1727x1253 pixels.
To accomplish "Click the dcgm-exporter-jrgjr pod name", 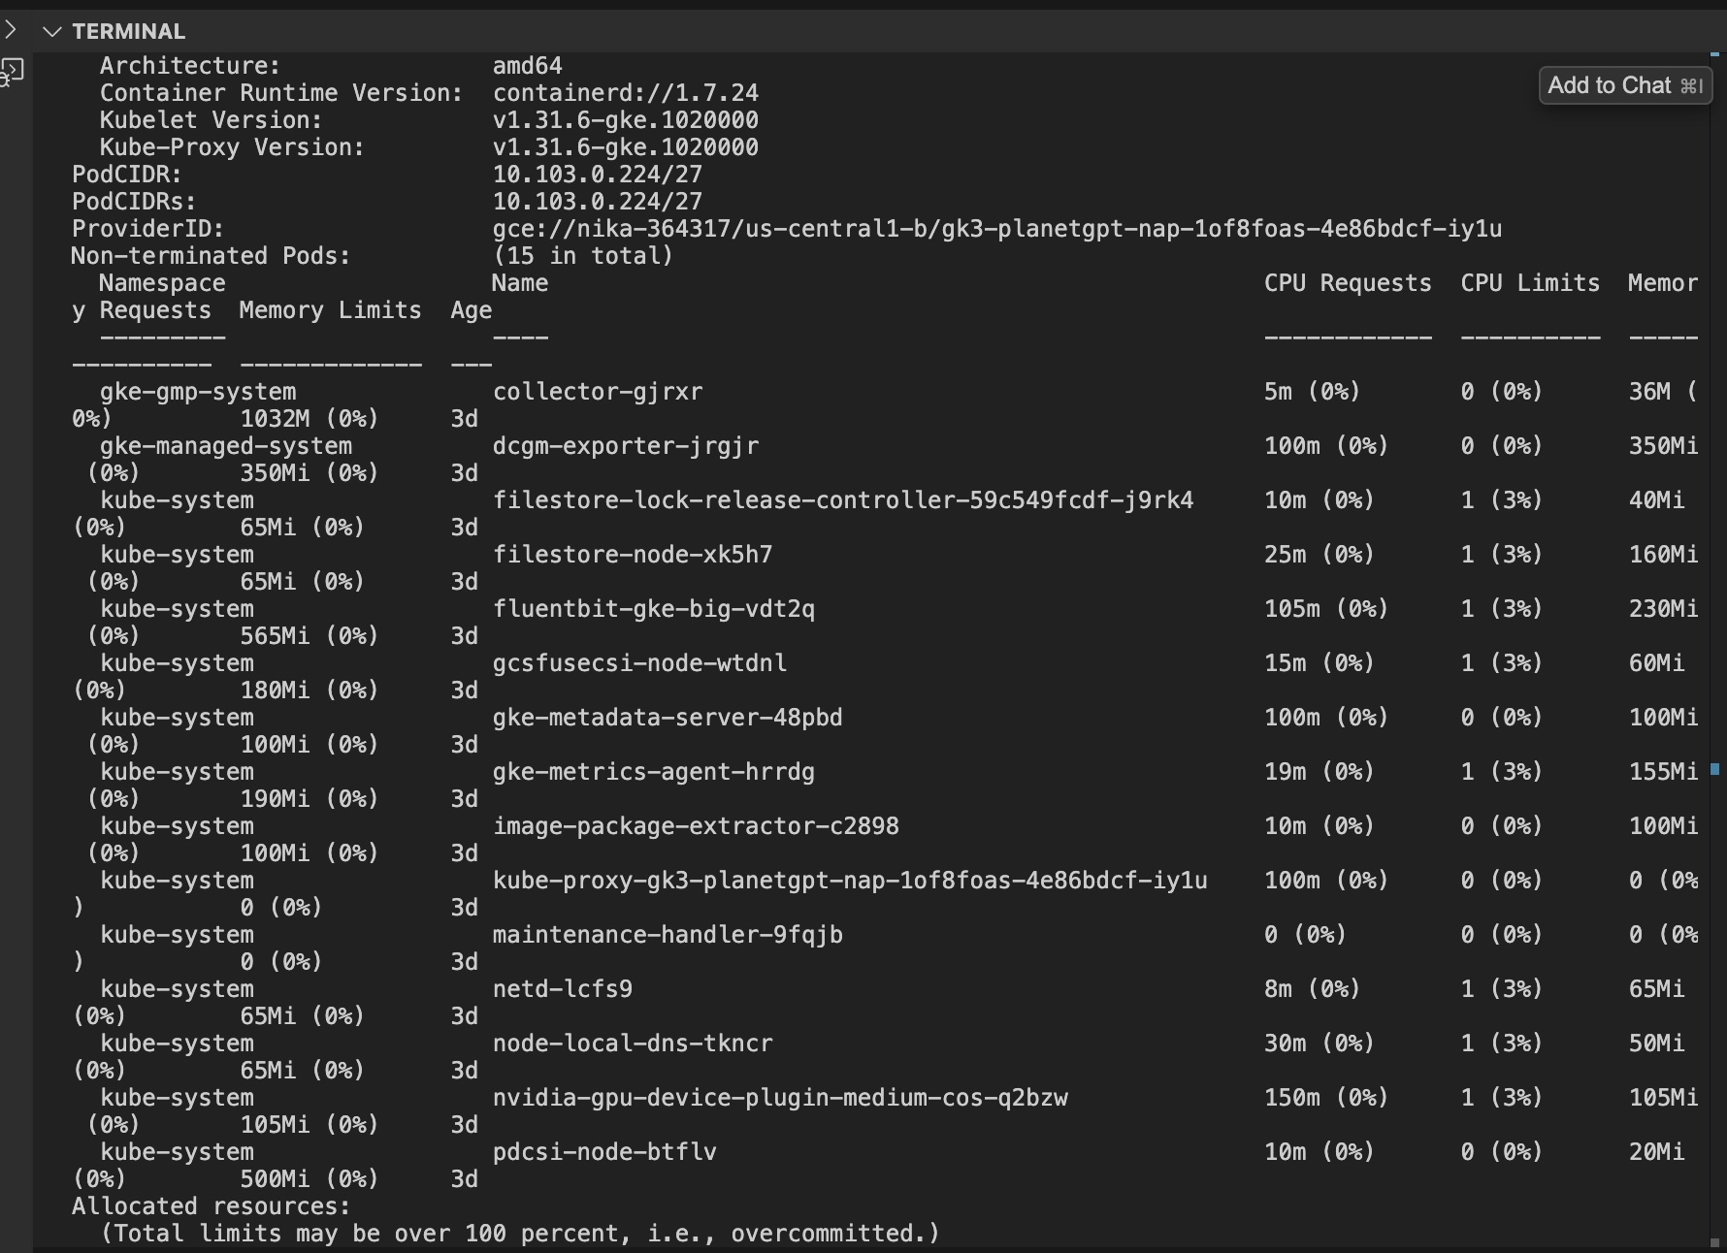I will pyautogui.click(x=625, y=446).
